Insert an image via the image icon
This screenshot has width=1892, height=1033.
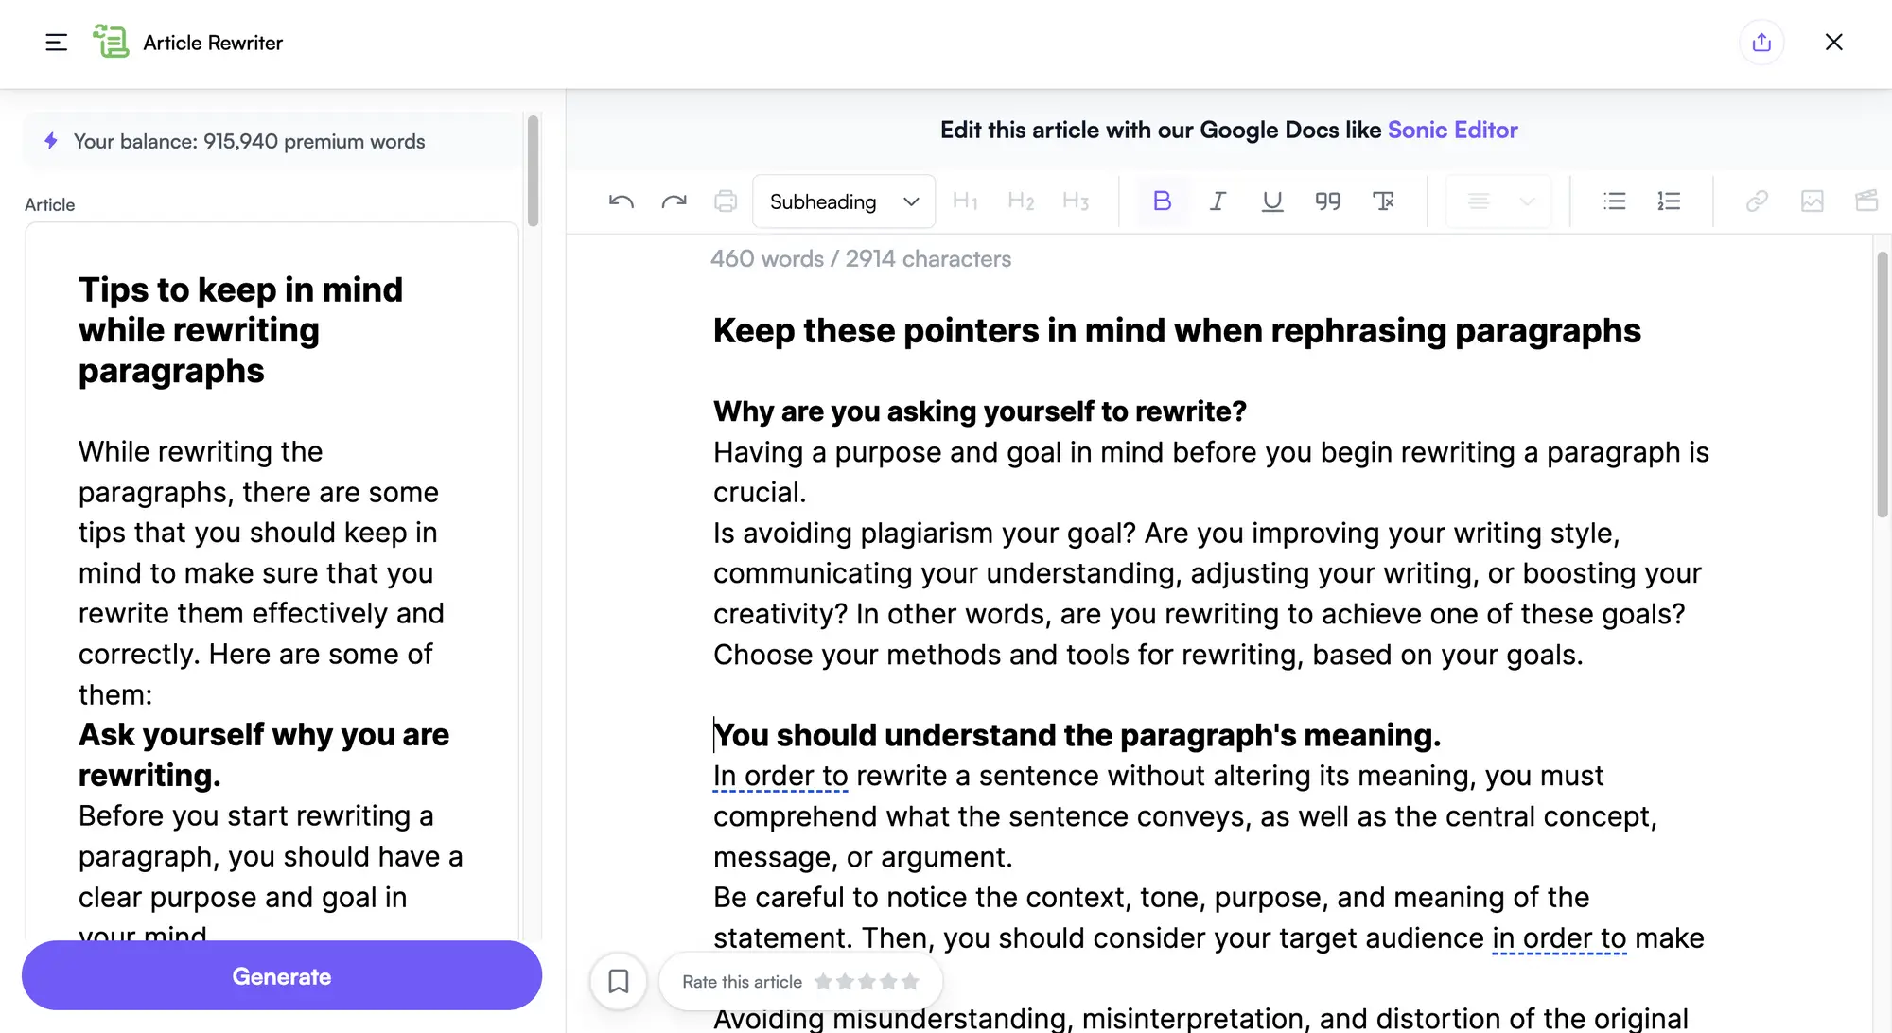tap(1812, 201)
